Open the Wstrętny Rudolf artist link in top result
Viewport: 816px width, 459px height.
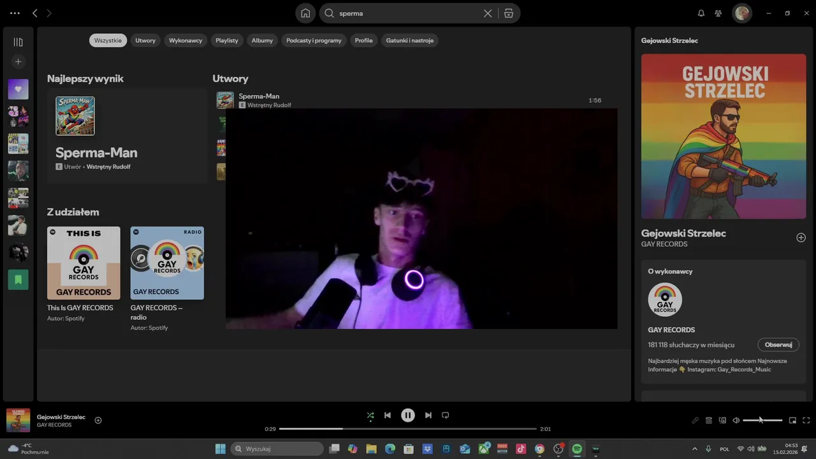click(108, 166)
